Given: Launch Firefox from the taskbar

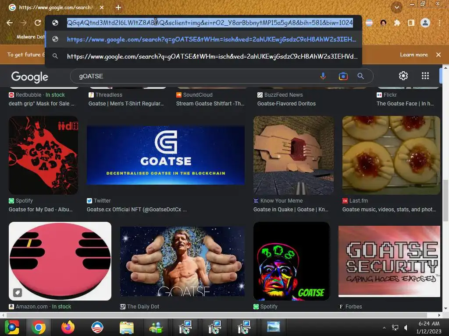Looking at the screenshot, I should (68, 327).
